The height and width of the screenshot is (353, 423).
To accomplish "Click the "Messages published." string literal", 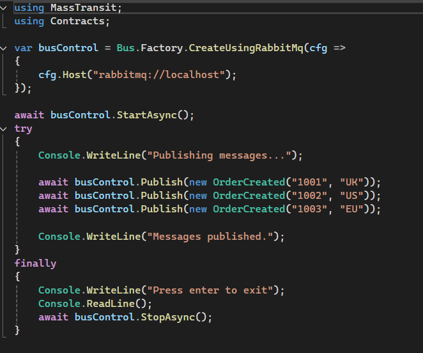I will tap(212, 236).
